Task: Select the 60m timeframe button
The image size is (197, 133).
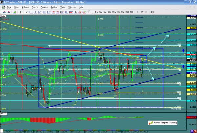Action: [122, 12]
